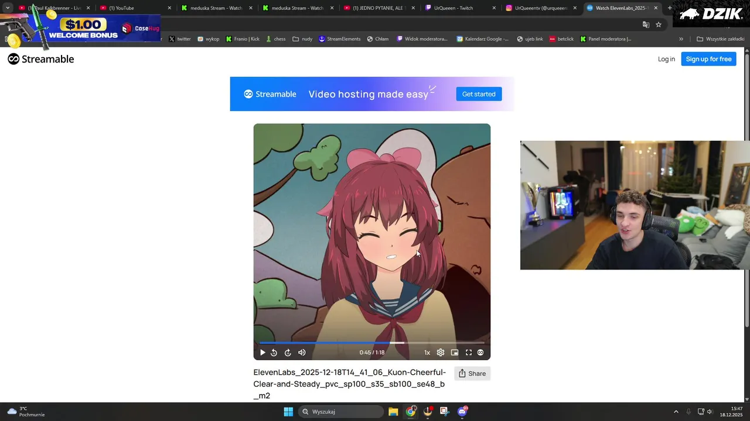
Task: Open Widok moderatora bookmark
Action: pyautogui.click(x=422, y=39)
